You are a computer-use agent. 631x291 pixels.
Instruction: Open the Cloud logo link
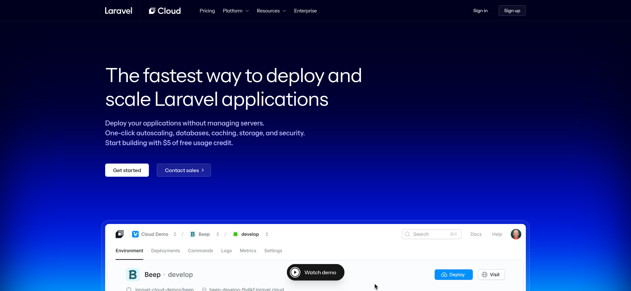coord(165,11)
